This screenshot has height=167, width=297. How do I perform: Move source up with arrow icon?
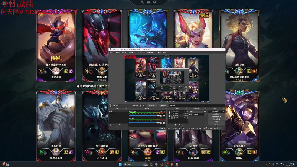179,125
